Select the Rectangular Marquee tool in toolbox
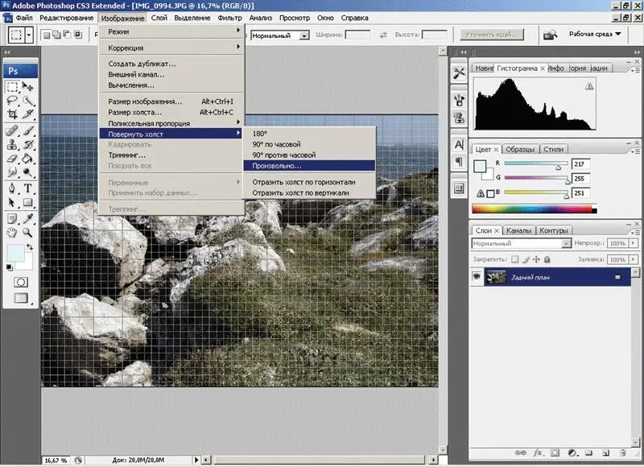 pos(12,87)
